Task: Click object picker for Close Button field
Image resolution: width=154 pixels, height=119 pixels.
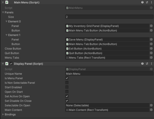Action: click(x=151, y=49)
